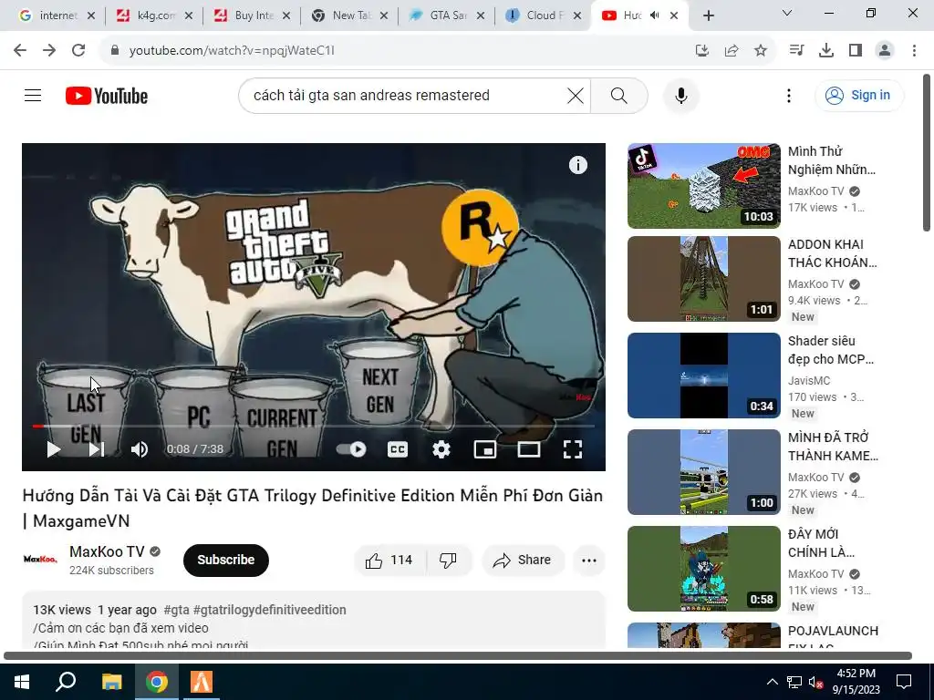Viewport: 934px width, 700px height.
Task: Go back in browser history
Action: [x=20, y=51]
